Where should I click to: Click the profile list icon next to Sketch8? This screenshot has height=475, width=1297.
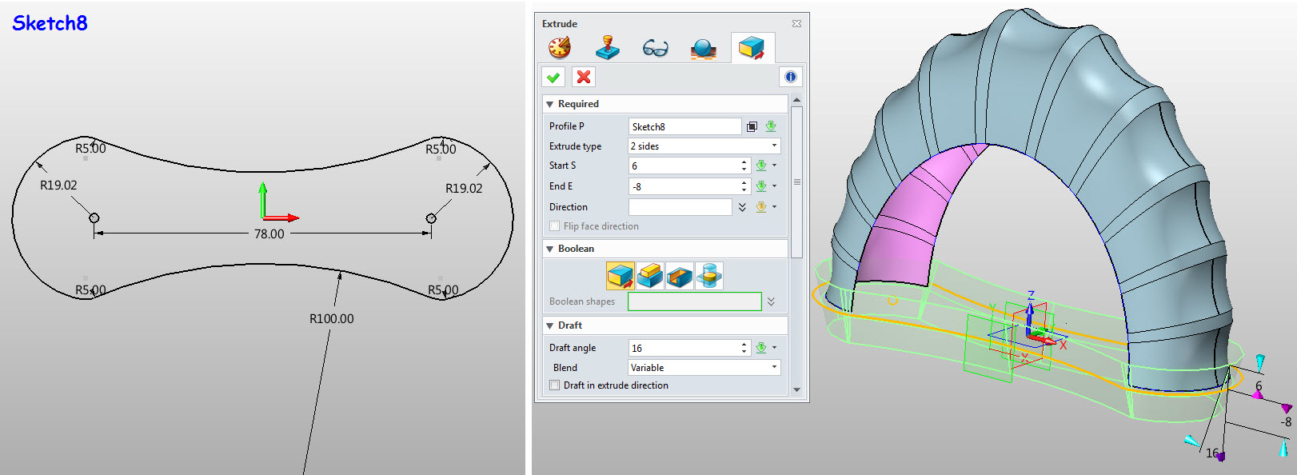pos(752,126)
